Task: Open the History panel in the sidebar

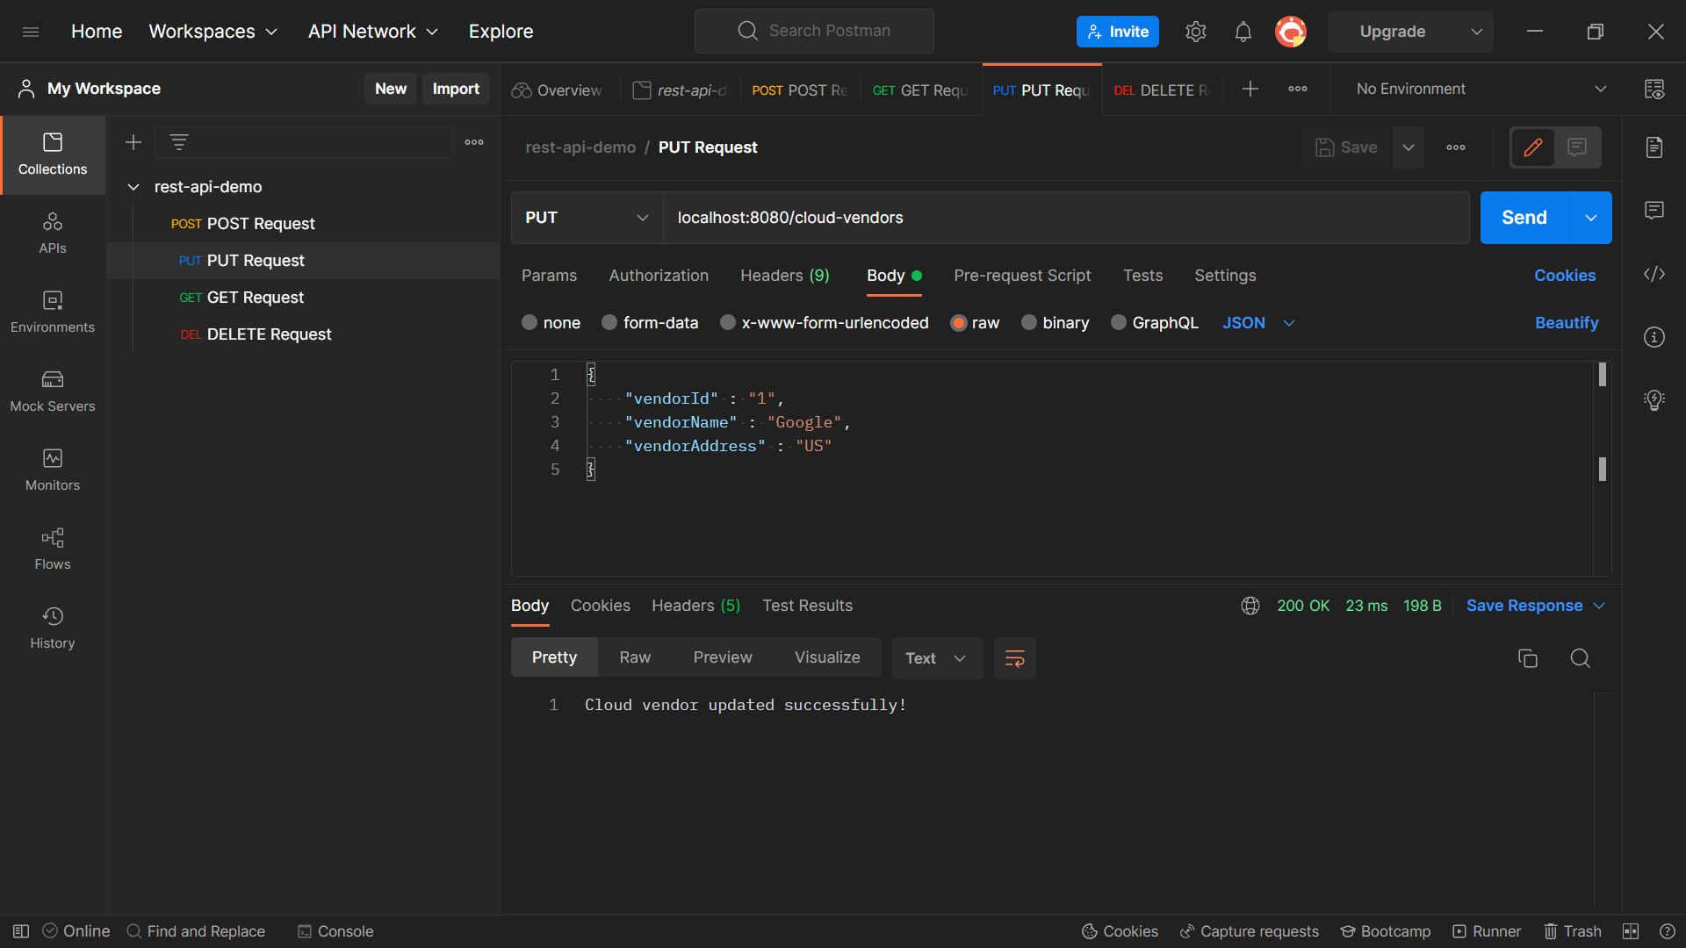Action: [52, 627]
